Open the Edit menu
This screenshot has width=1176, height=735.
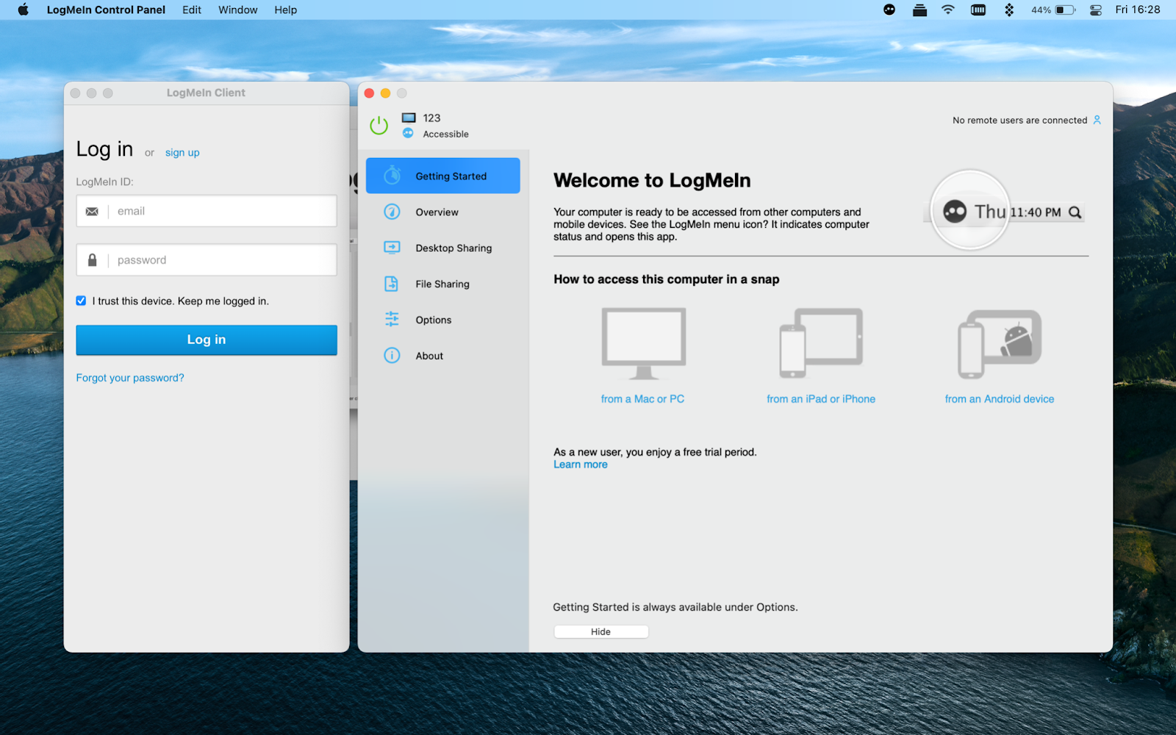[192, 10]
